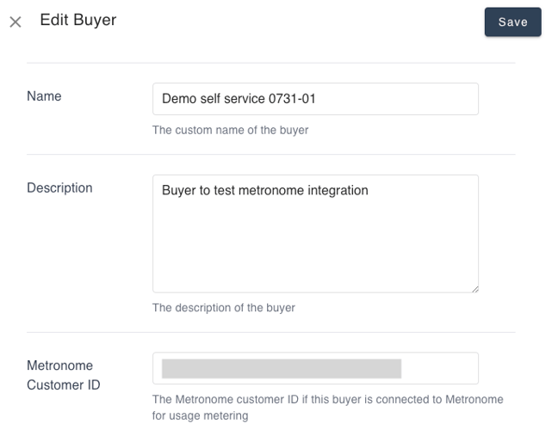The height and width of the screenshot is (430, 552).
Task: Click "The description of the buyer" hint
Action: tap(223, 308)
